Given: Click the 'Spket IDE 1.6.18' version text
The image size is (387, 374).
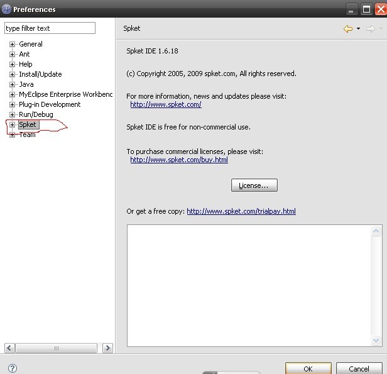Looking at the screenshot, I should [x=152, y=51].
